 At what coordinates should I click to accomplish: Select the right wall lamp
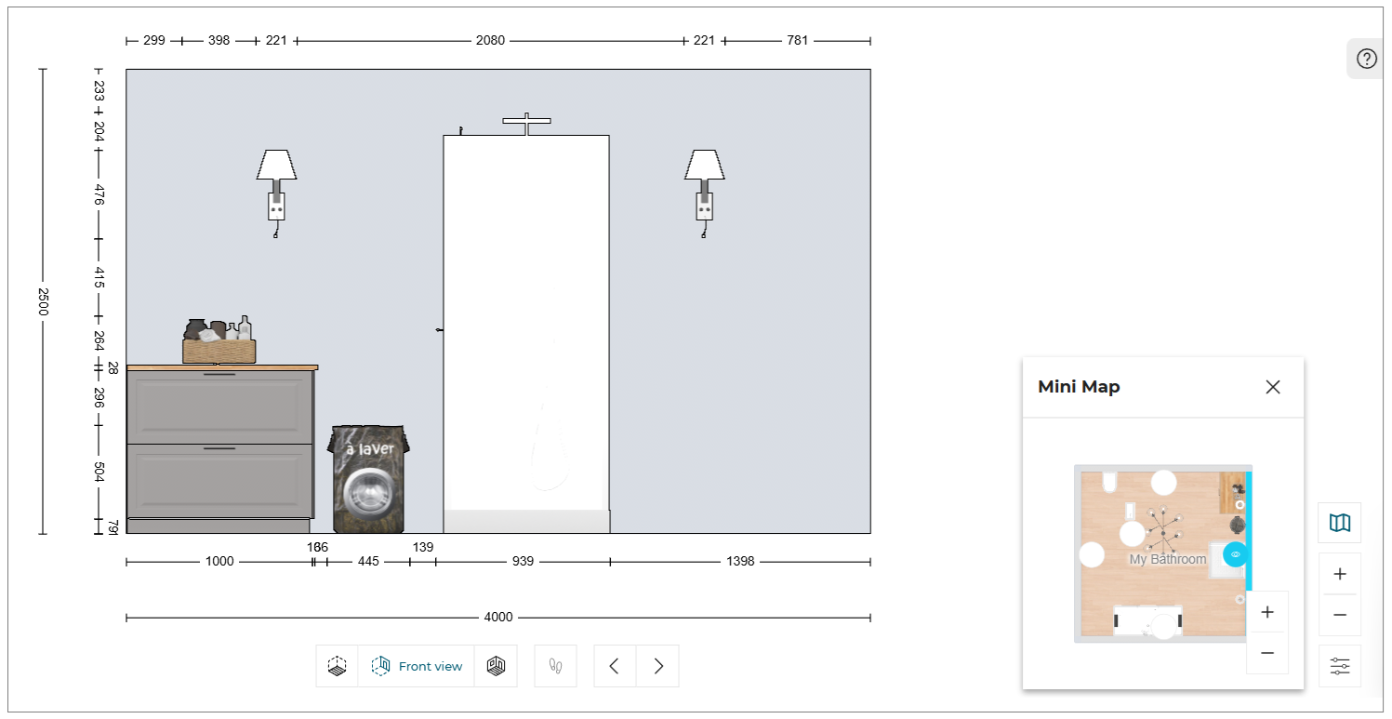(x=704, y=194)
